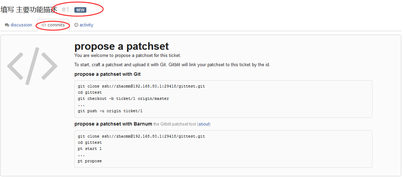This screenshot has height=177, width=403.
Task: Open the discussion tab
Action: click(x=18, y=25)
